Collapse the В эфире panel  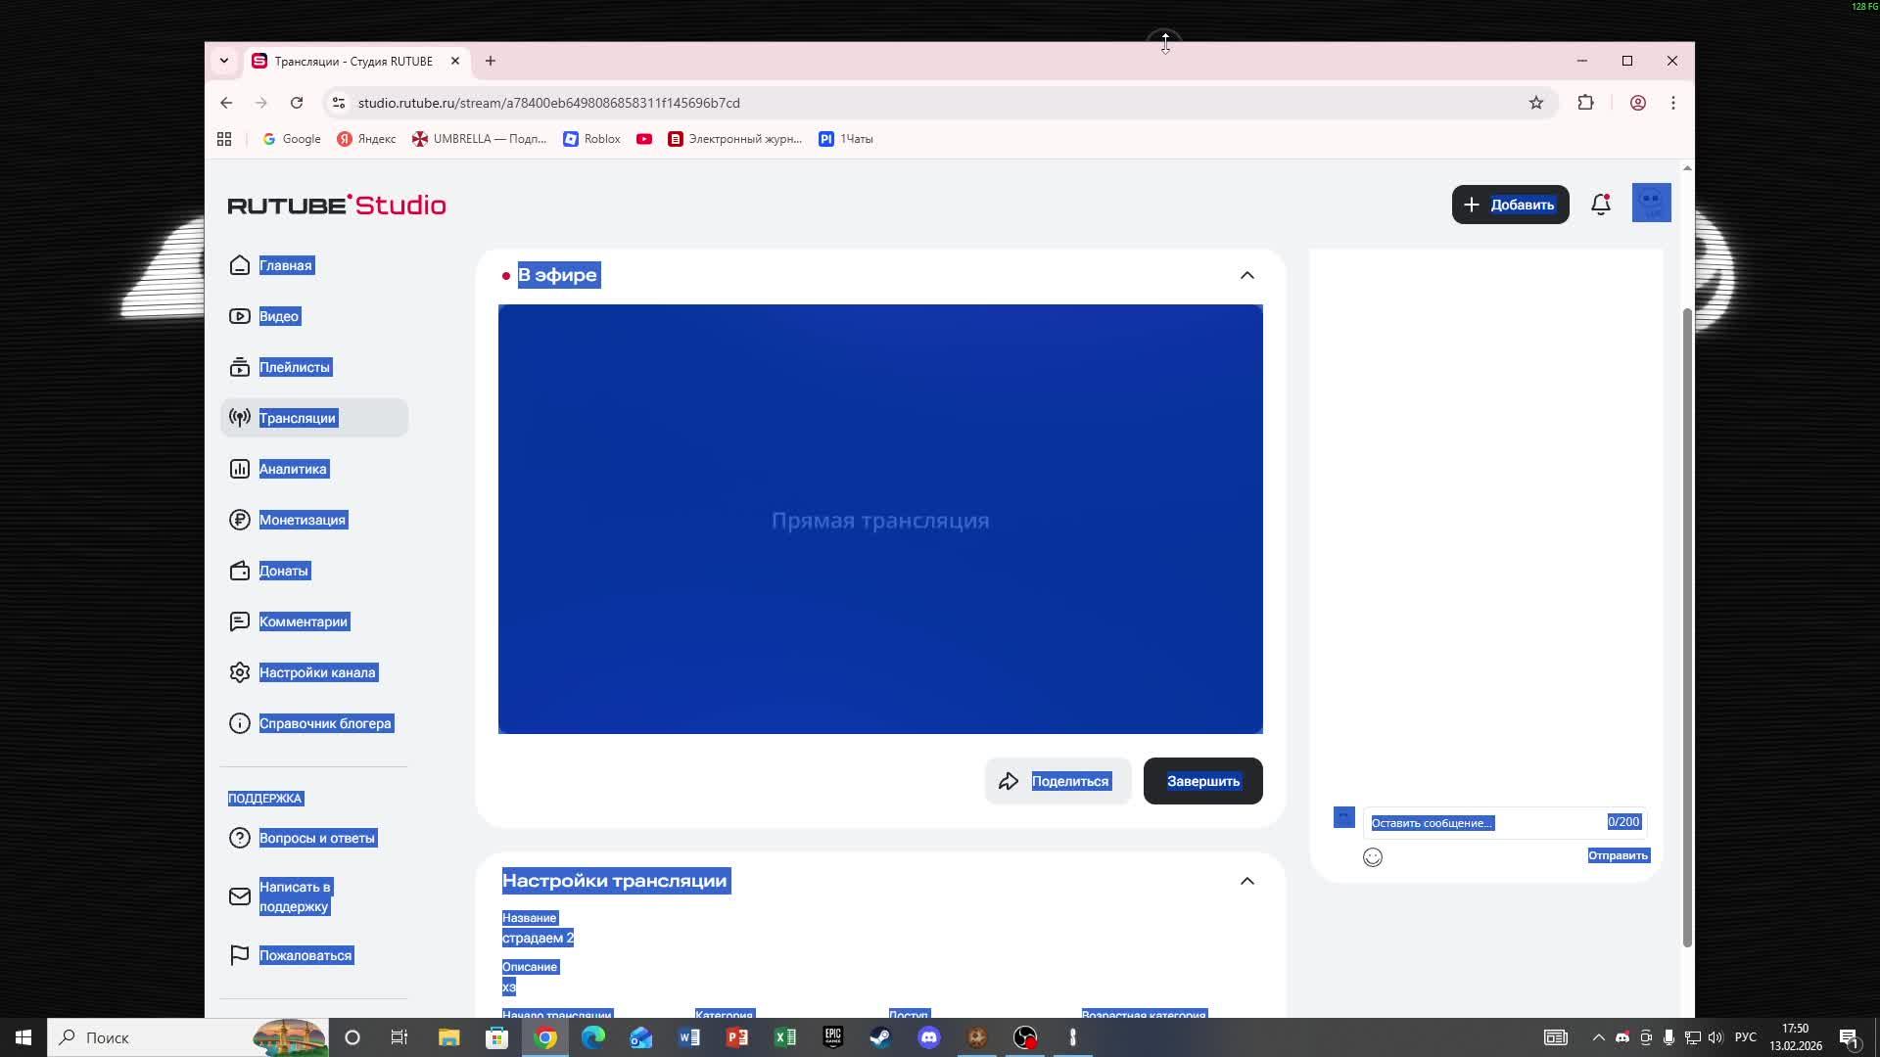click(1246, 275)
